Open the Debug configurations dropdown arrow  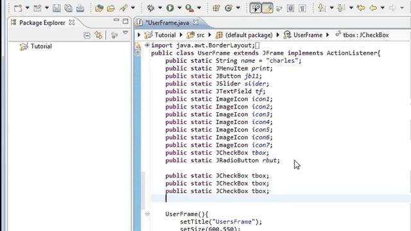(160, 8)
